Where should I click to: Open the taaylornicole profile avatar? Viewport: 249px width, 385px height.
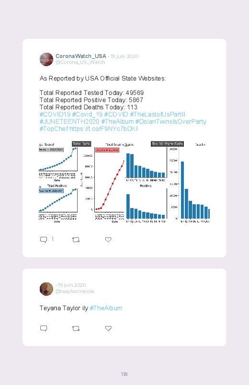tap(46, 289)
